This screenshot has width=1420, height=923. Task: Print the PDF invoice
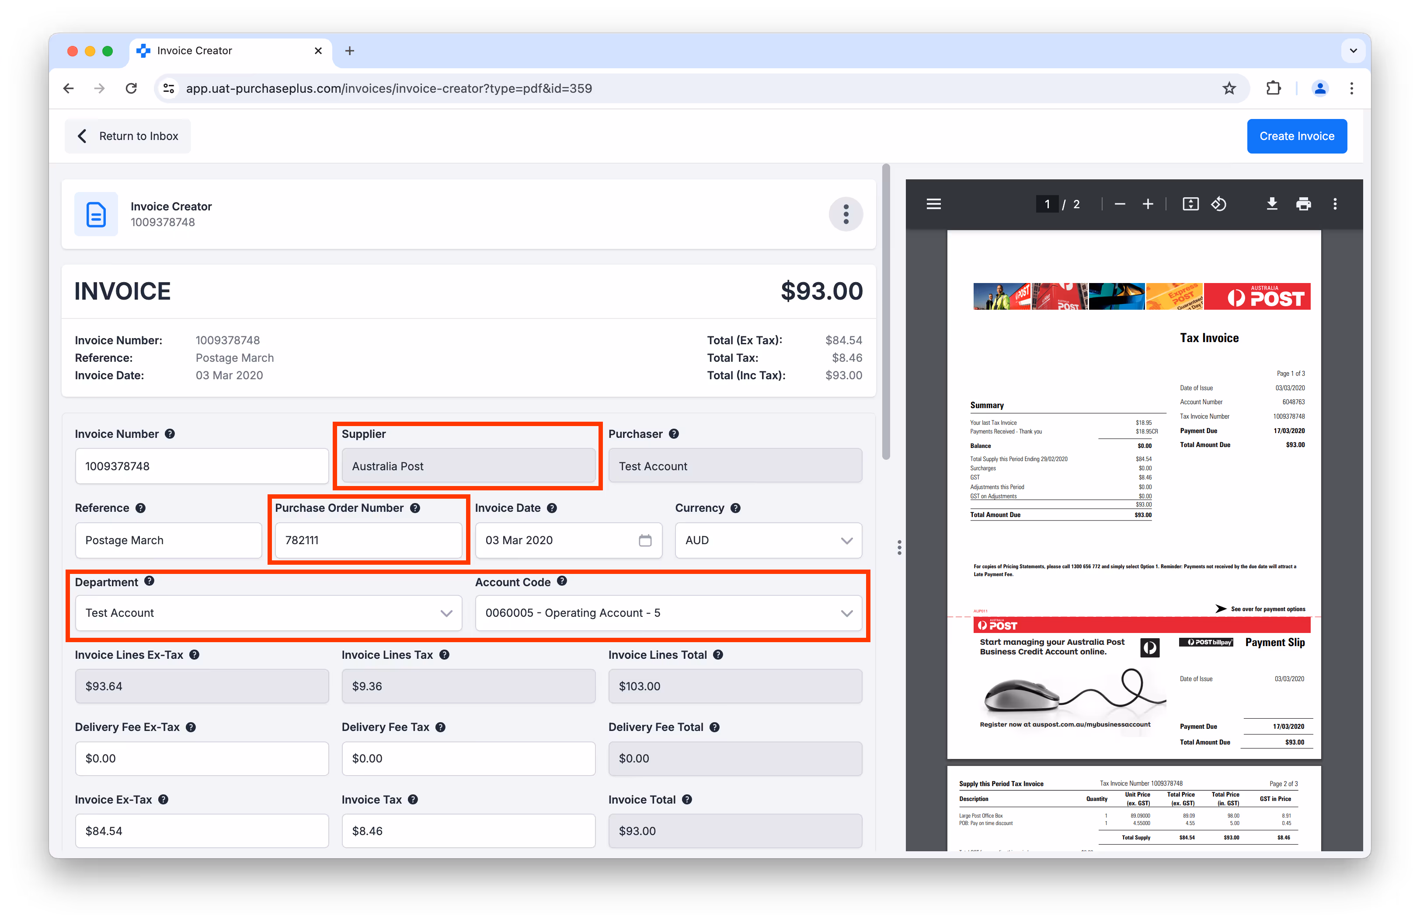click(1303, 204)
